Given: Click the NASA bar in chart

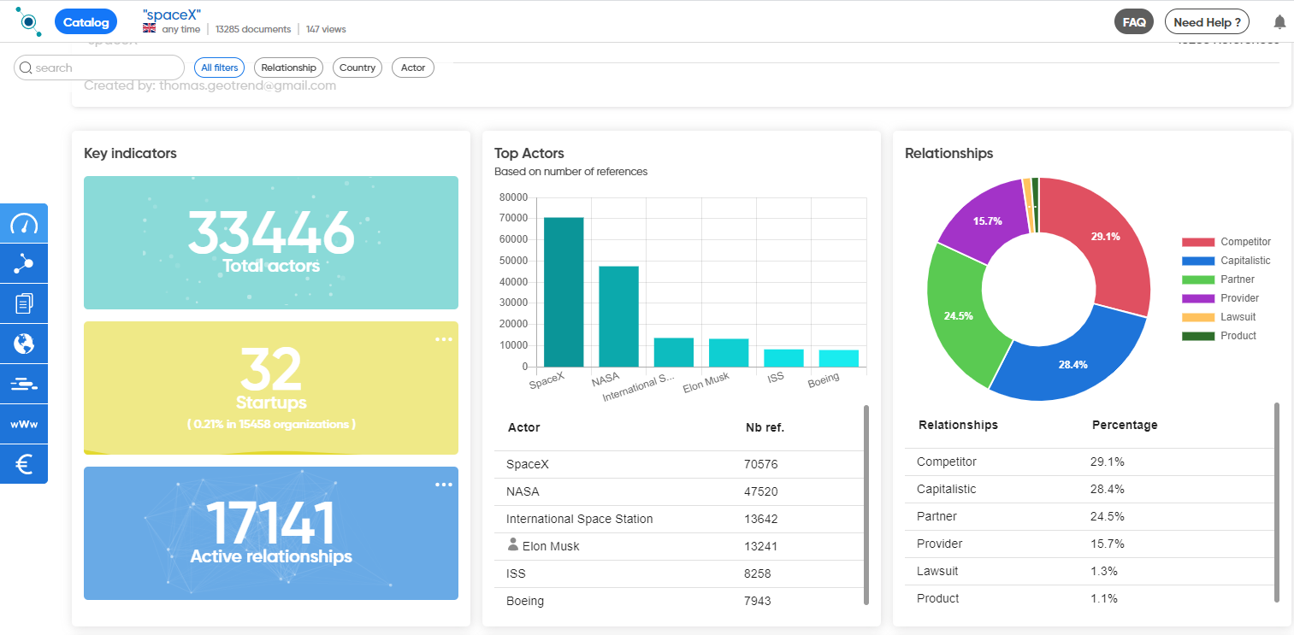Looking at the screenshot, I should (x=618, y=316).
